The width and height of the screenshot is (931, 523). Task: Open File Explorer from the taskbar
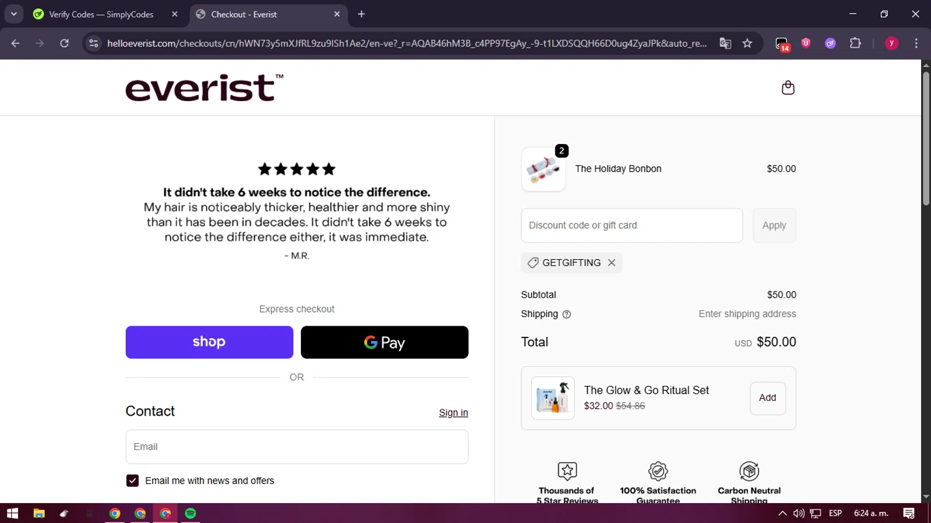click(39, 513)
